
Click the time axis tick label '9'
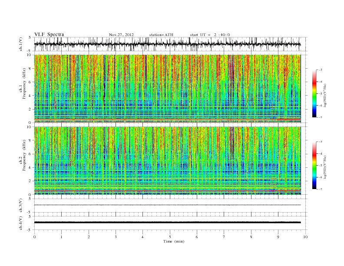click(x=278, y=237)
